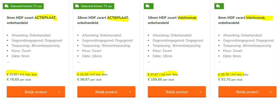This screenshot has width=279, height=100.
Task: Open 19mm MDF zwart Valchromat product title
Action: (172, 20)
